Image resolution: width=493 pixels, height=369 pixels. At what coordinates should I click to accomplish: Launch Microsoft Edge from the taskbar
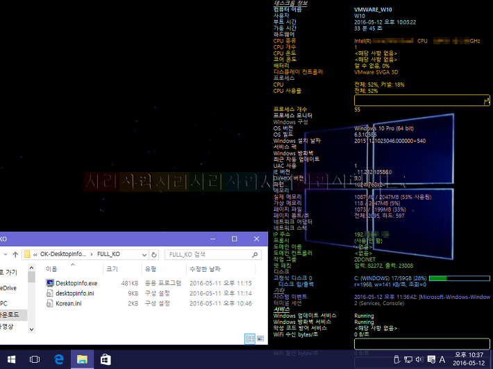point(58,359)
